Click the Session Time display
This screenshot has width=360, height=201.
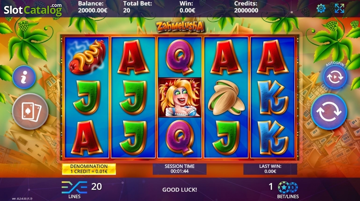179,169
